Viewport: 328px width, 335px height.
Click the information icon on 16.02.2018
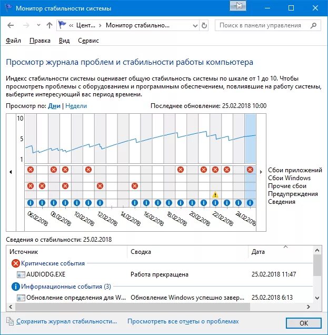(146, 203)
